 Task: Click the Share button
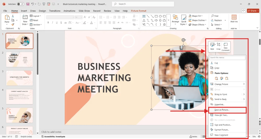[252, 11]
